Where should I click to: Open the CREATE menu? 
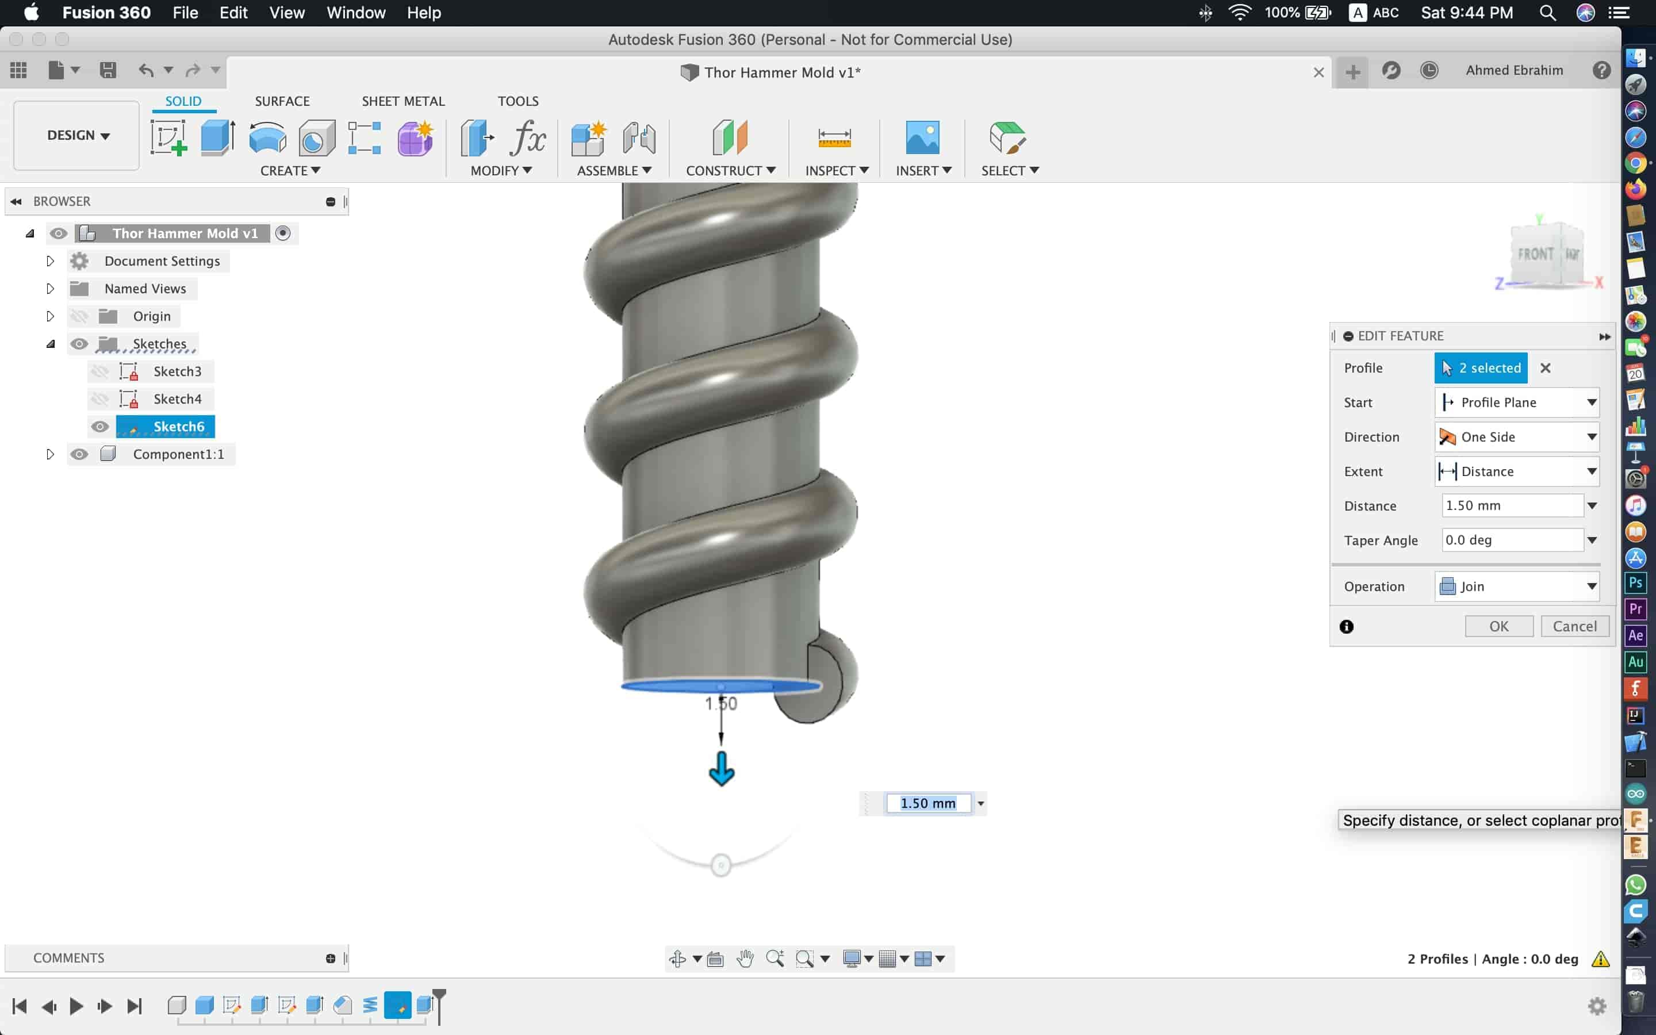[x=290, y=170]
